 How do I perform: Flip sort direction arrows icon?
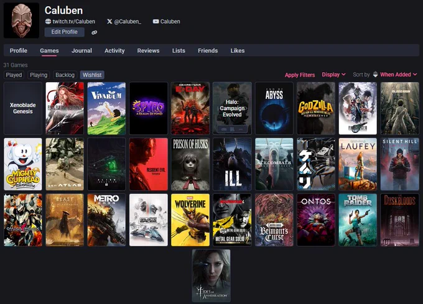pos(375,75)
